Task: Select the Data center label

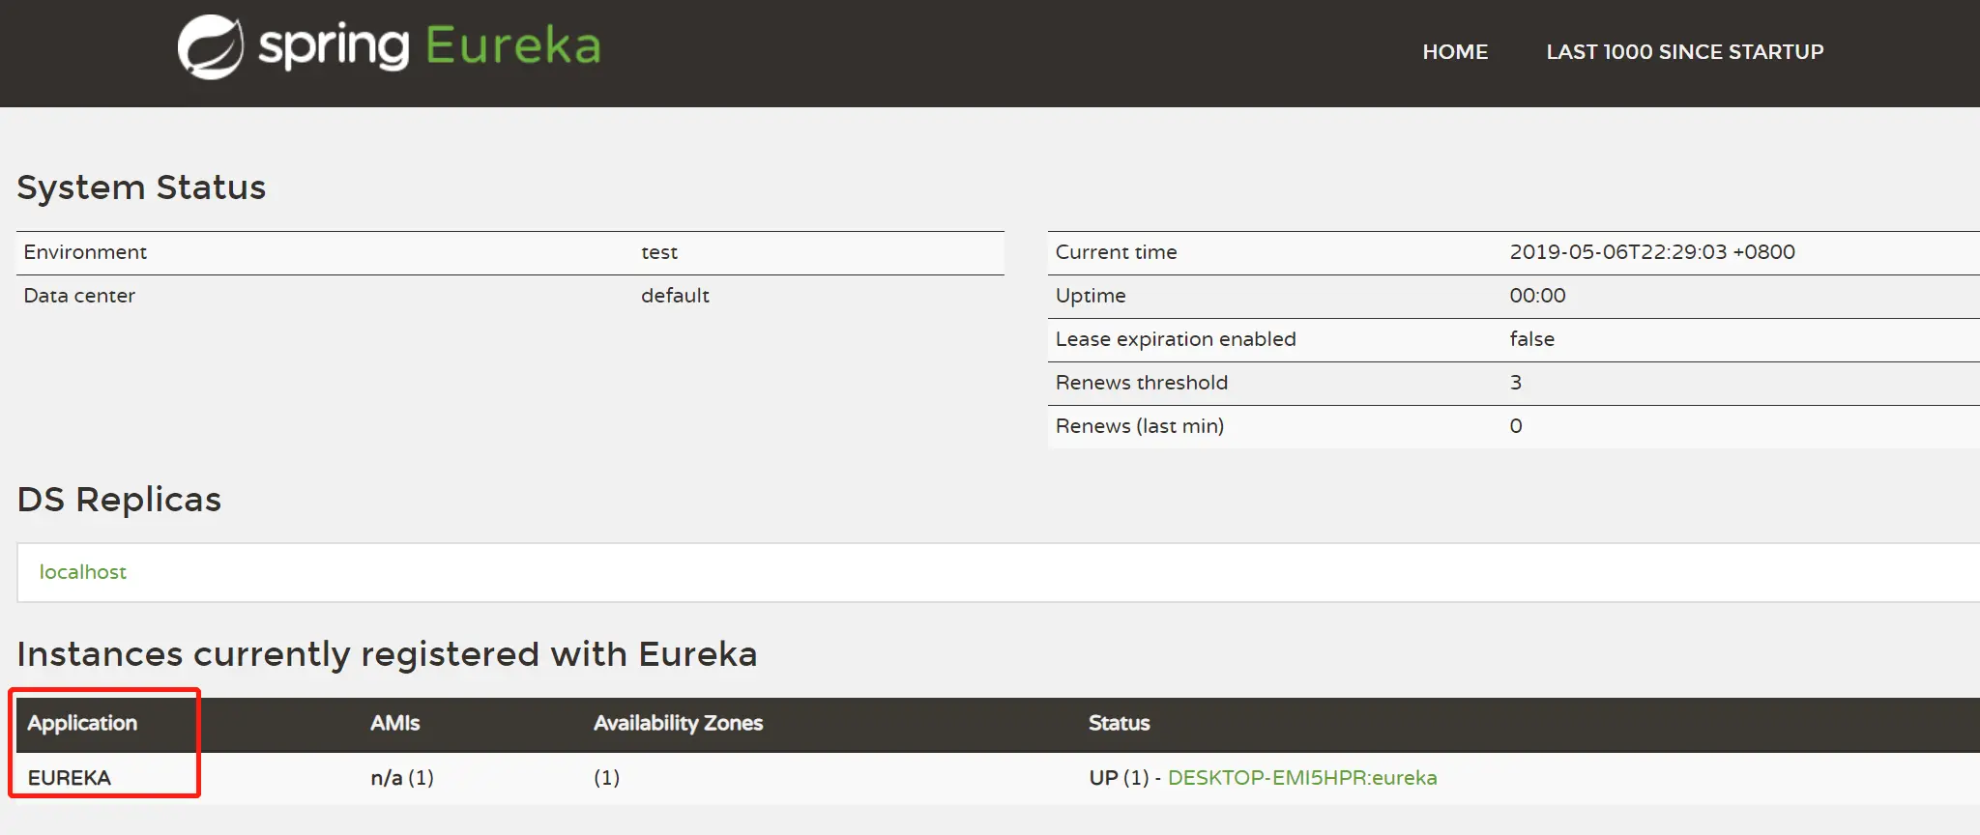Action: click(x=79, y=296)
